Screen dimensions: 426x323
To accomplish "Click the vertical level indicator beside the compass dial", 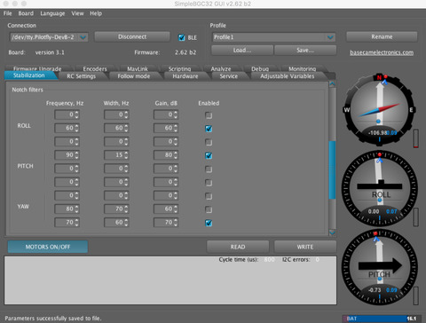I will [416, 138].
